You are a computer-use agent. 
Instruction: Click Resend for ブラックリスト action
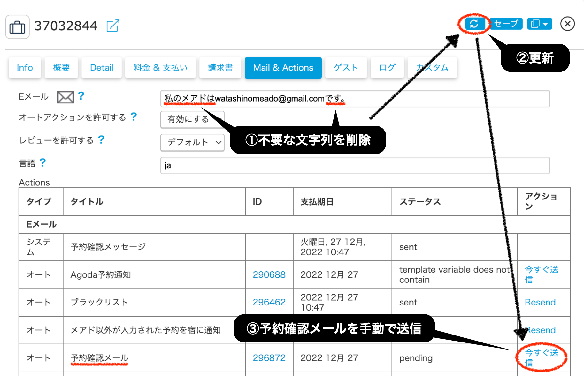point(540,302)
